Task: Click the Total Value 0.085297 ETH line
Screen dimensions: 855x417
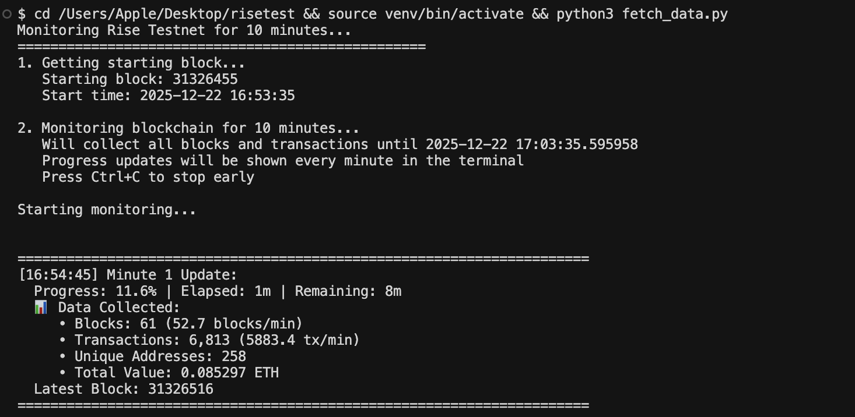Action: tap(177, 373)
